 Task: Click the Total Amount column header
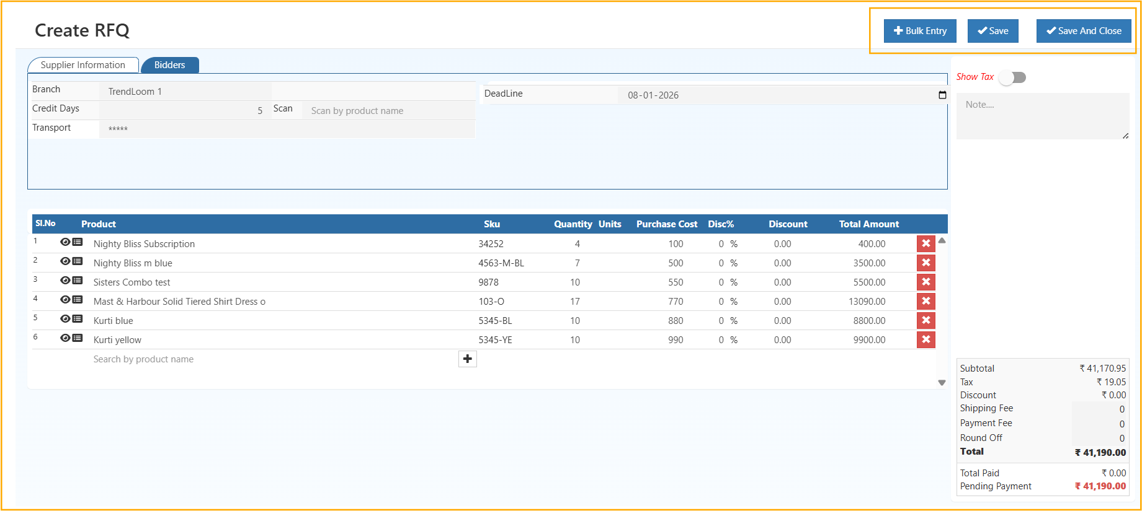pyautogui.click(x=869, y=224)
